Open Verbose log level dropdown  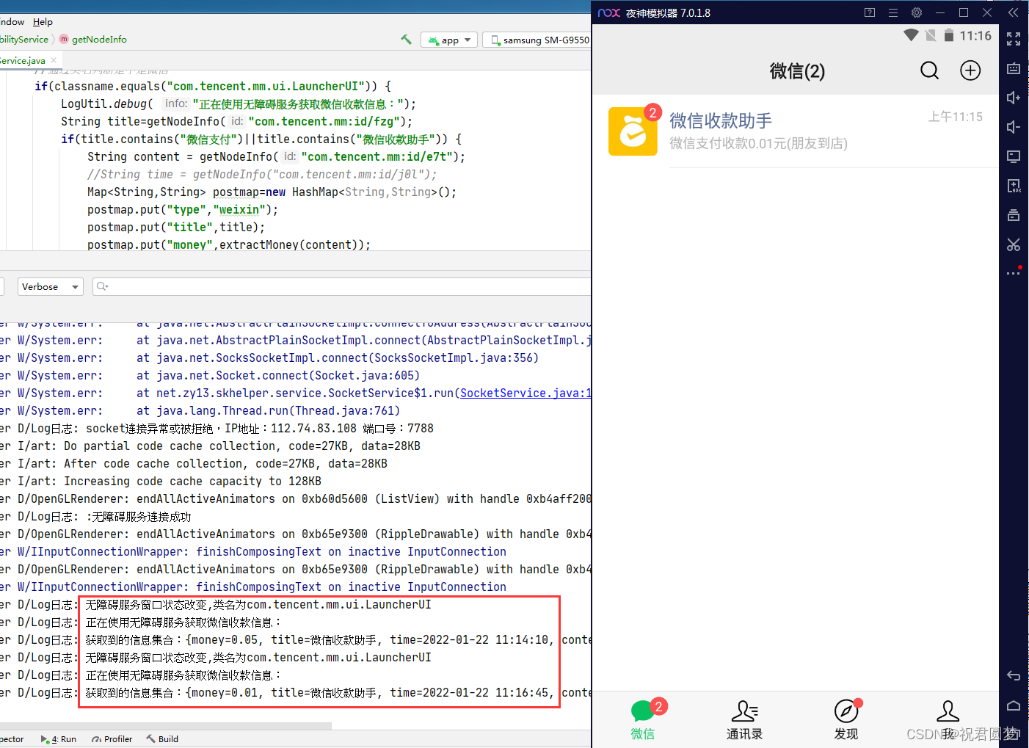pos(50,286)
